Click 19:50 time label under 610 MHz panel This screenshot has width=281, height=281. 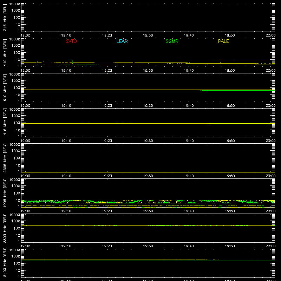point(230,106)
